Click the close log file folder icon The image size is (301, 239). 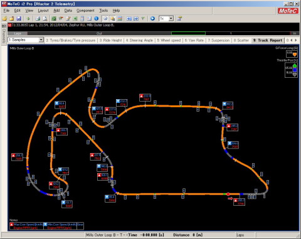(x=12, y=19)
